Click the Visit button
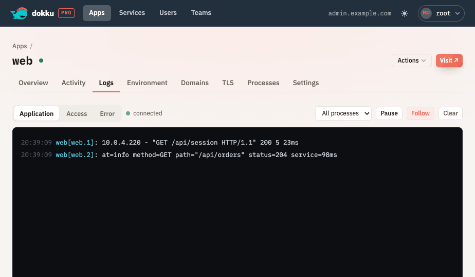475x277 pixels. tap(449, 61)
